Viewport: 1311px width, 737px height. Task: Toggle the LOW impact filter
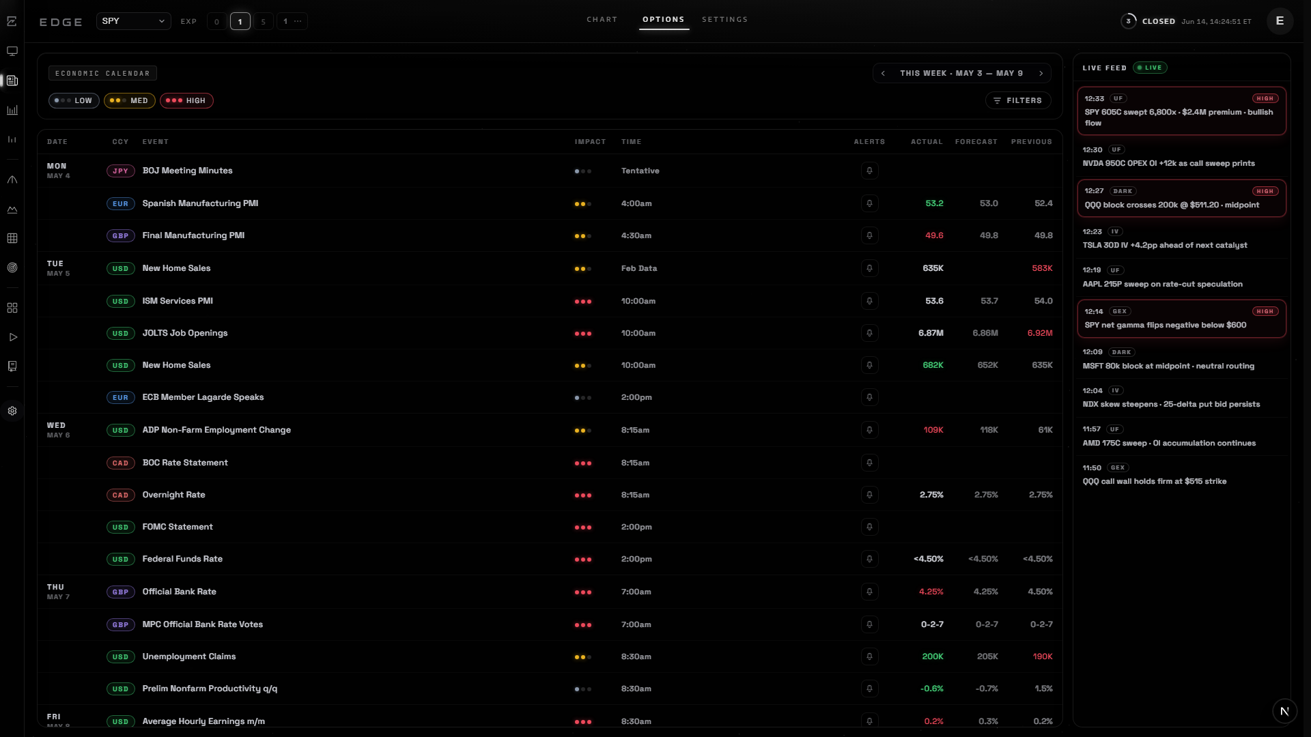click(74, 100)
